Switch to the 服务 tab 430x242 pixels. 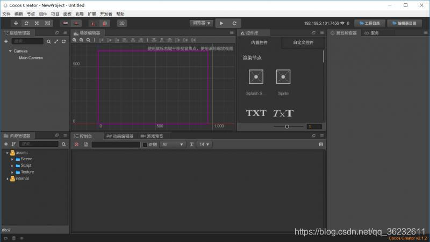pos(371,33)
